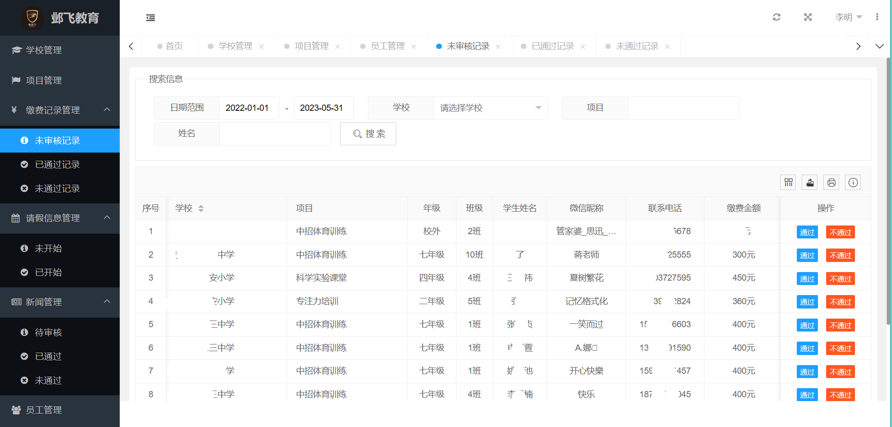The width and height of the screenshot is (892, 427).
Task: Click the print table icon
Action: 831,182
